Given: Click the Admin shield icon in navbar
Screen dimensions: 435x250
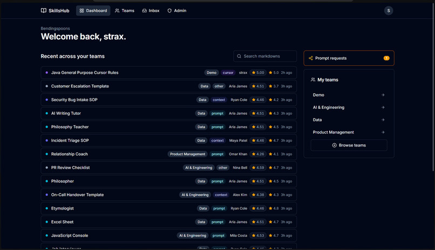Looking at the screenshot, I should coord(169,11).
